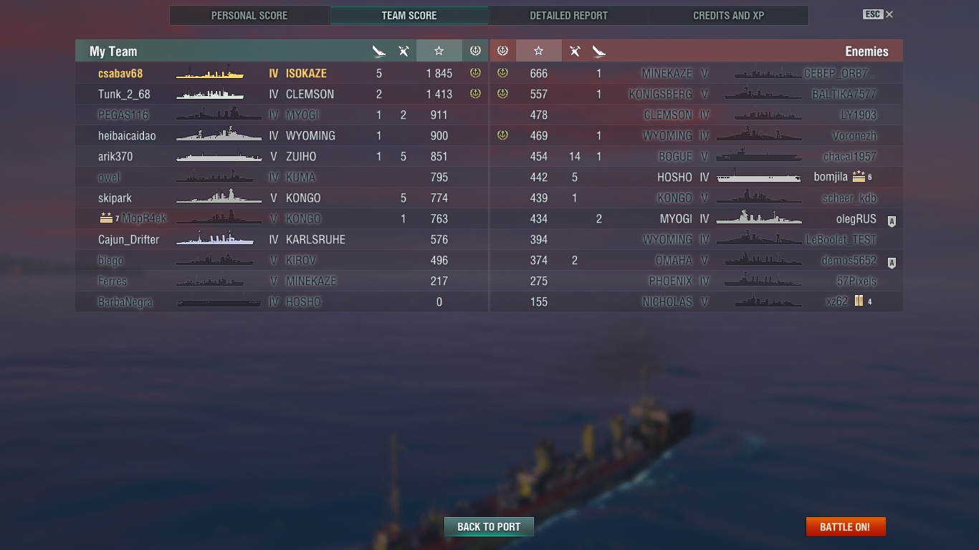
Task: Sort Enemies by star XP column
Action: (x=538, y=51)
